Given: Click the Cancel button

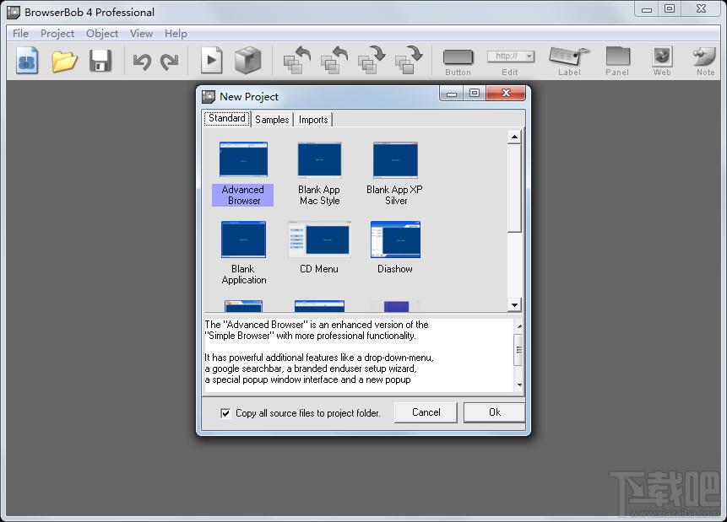Looking at the screenshot, I should point(426,412).
